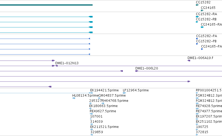Select EST GM04837.5prime
Screen dimensions: 222x136
tap(112, 96)
